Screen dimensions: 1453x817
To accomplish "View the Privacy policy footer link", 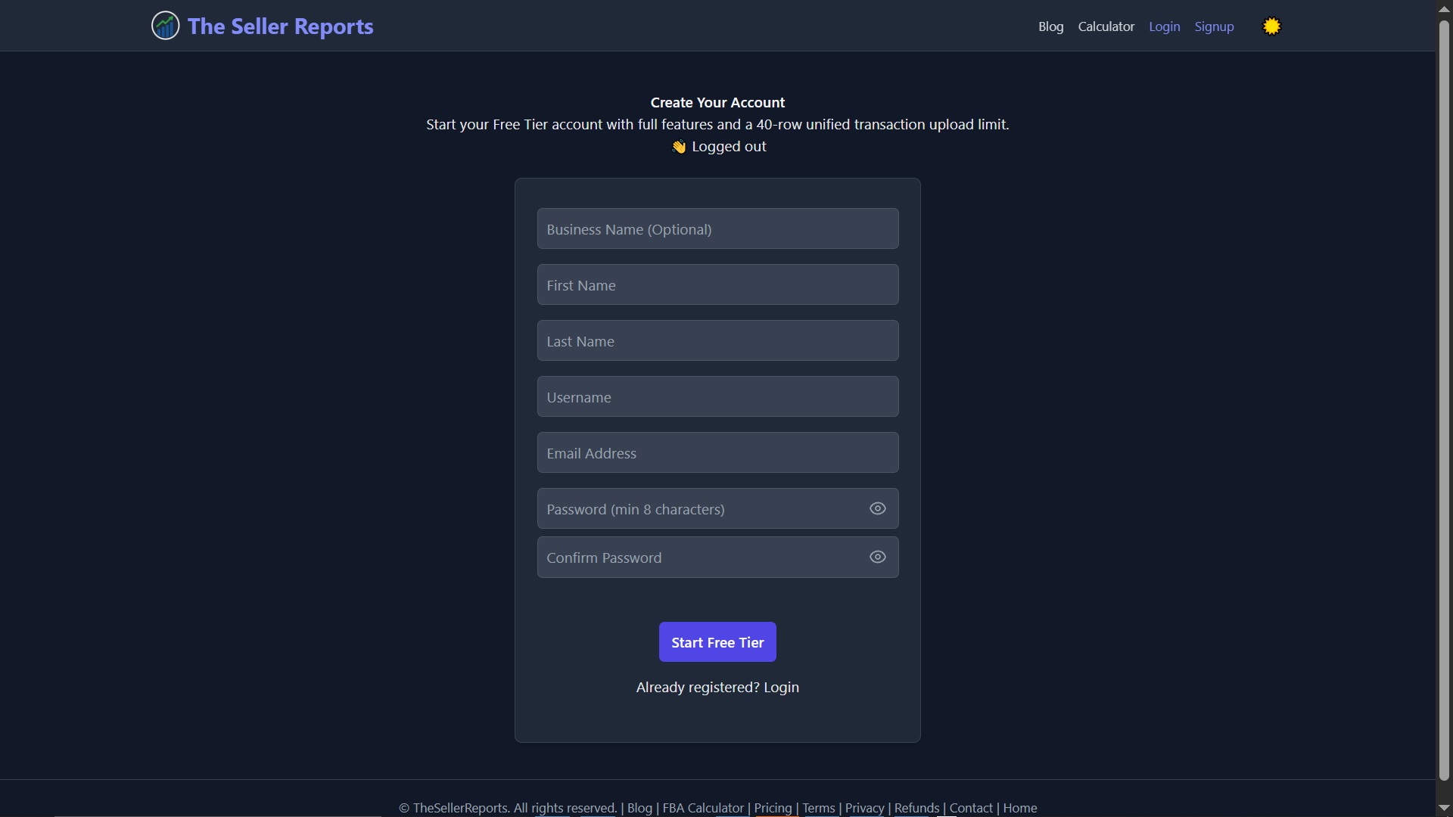I will coord(864,808).
